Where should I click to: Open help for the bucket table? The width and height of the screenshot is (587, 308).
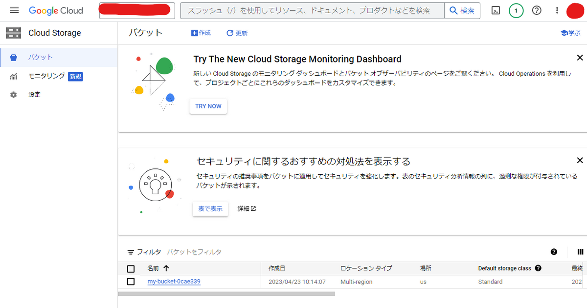tap(554, 252)
